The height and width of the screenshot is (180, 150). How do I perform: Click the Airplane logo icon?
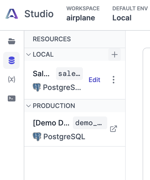tap(12, 14)
